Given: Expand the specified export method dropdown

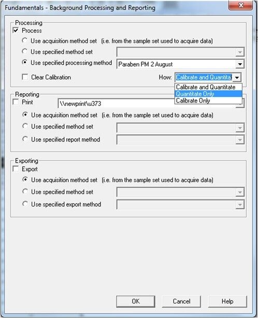Looking at the screenshot, I should coord(240,205).
